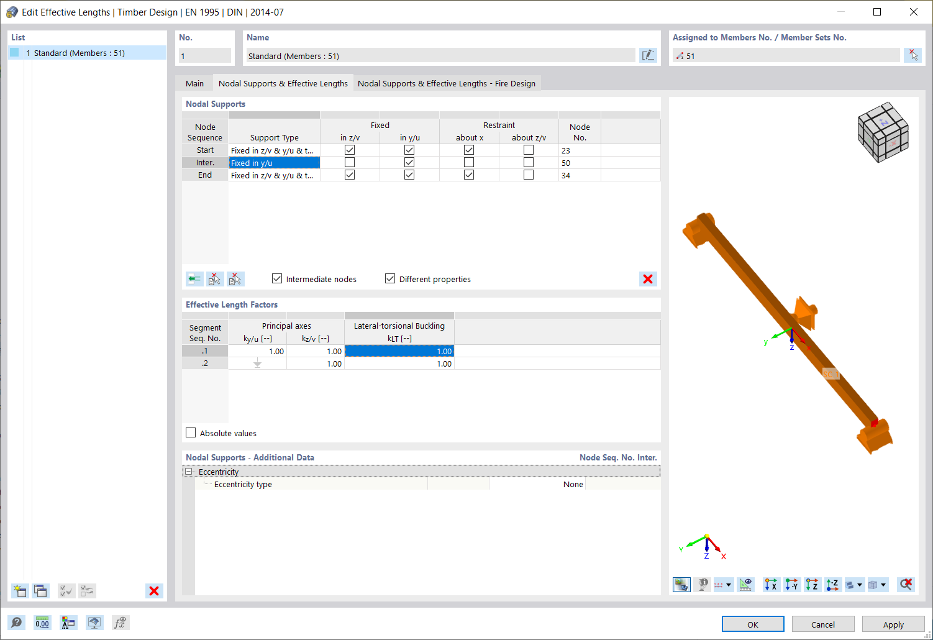The height and width of the screenshot is (640, 933).
Task: Click the green arrow icon below Nodal Supports table
Action: point(194,279)
